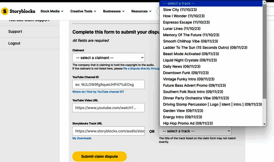Open the My Downloads link
274x162 pixels.
(82, 138)
